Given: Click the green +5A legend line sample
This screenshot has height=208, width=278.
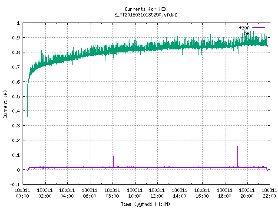Looking at the screenshot, I should (258, 33).
